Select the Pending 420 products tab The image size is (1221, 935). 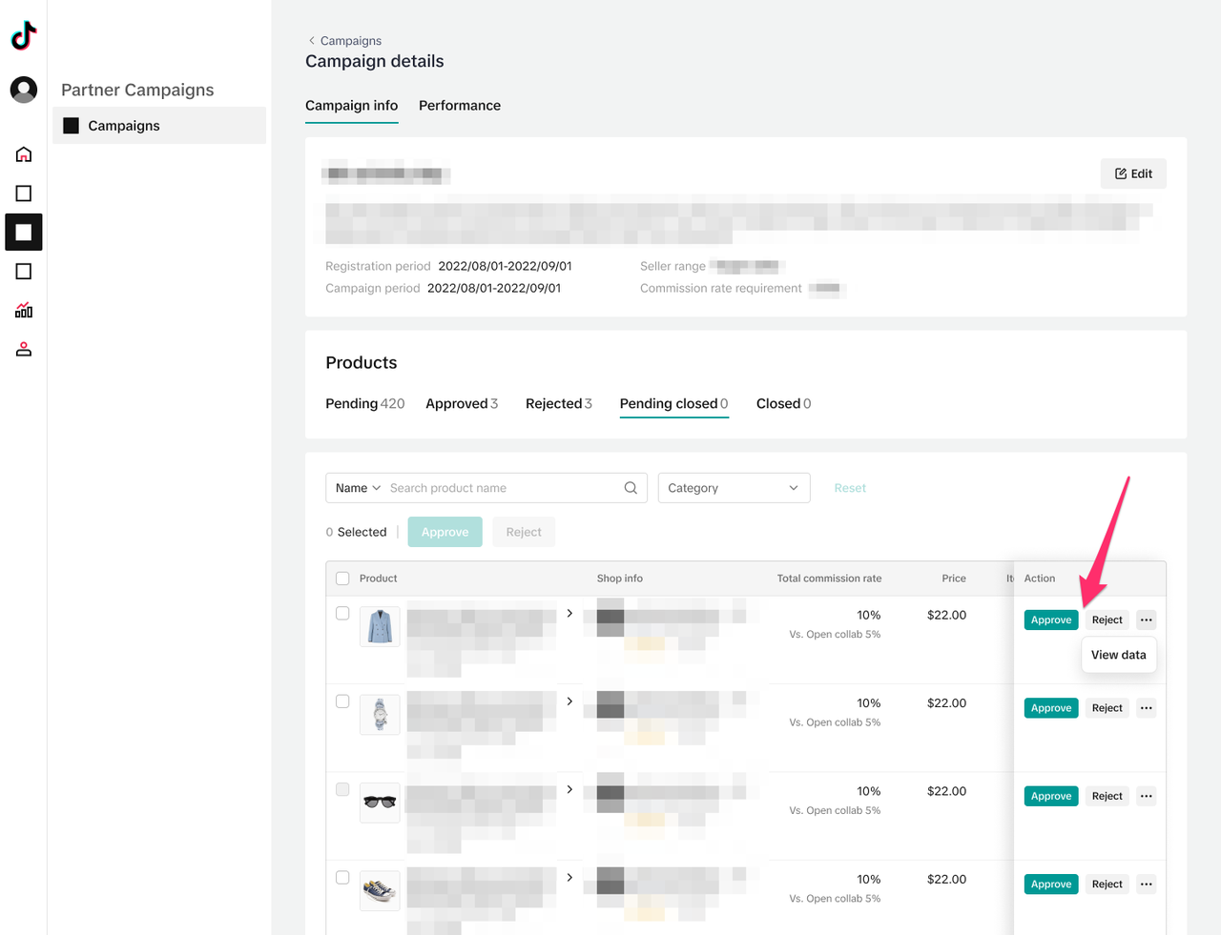[364, 404]
